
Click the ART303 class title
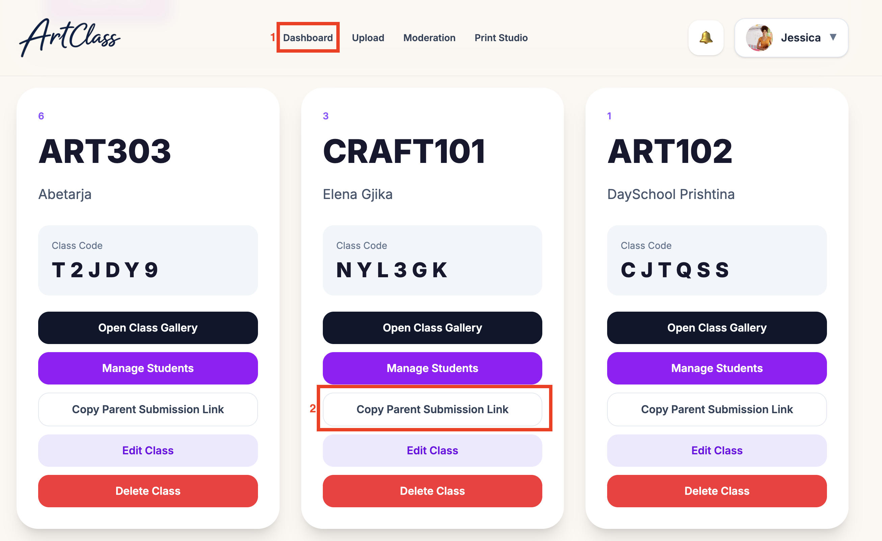click(105, 151)
